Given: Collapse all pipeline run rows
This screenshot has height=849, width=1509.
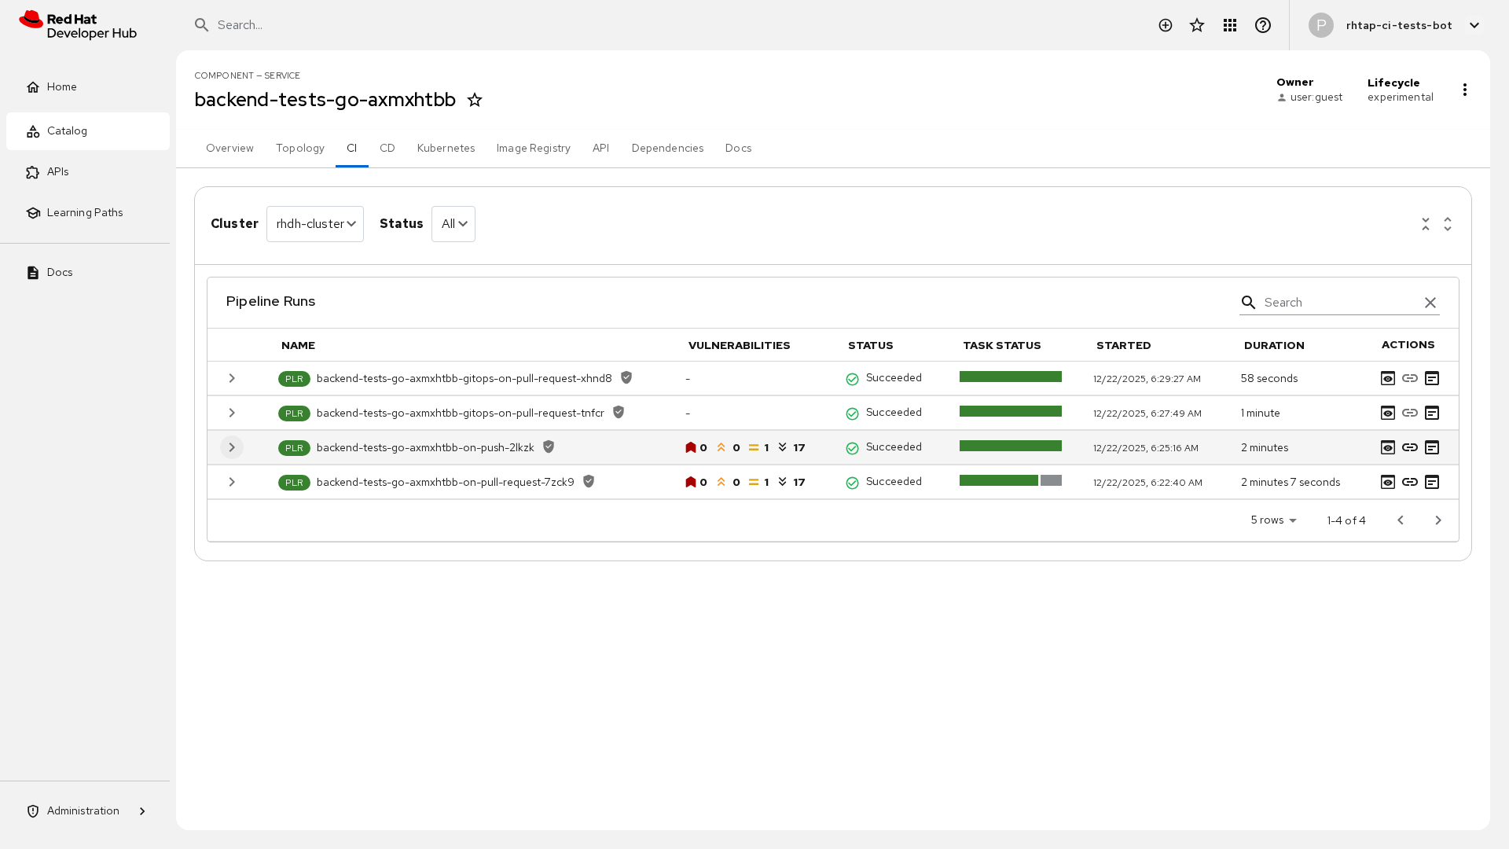Looking at the screenshot, I should pyautogui.click(x=1426, y=224).
